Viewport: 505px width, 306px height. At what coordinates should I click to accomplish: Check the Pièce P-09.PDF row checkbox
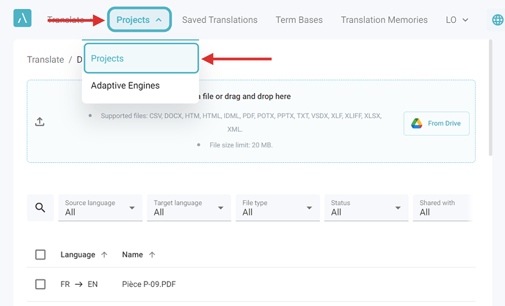tap(40, 284)
